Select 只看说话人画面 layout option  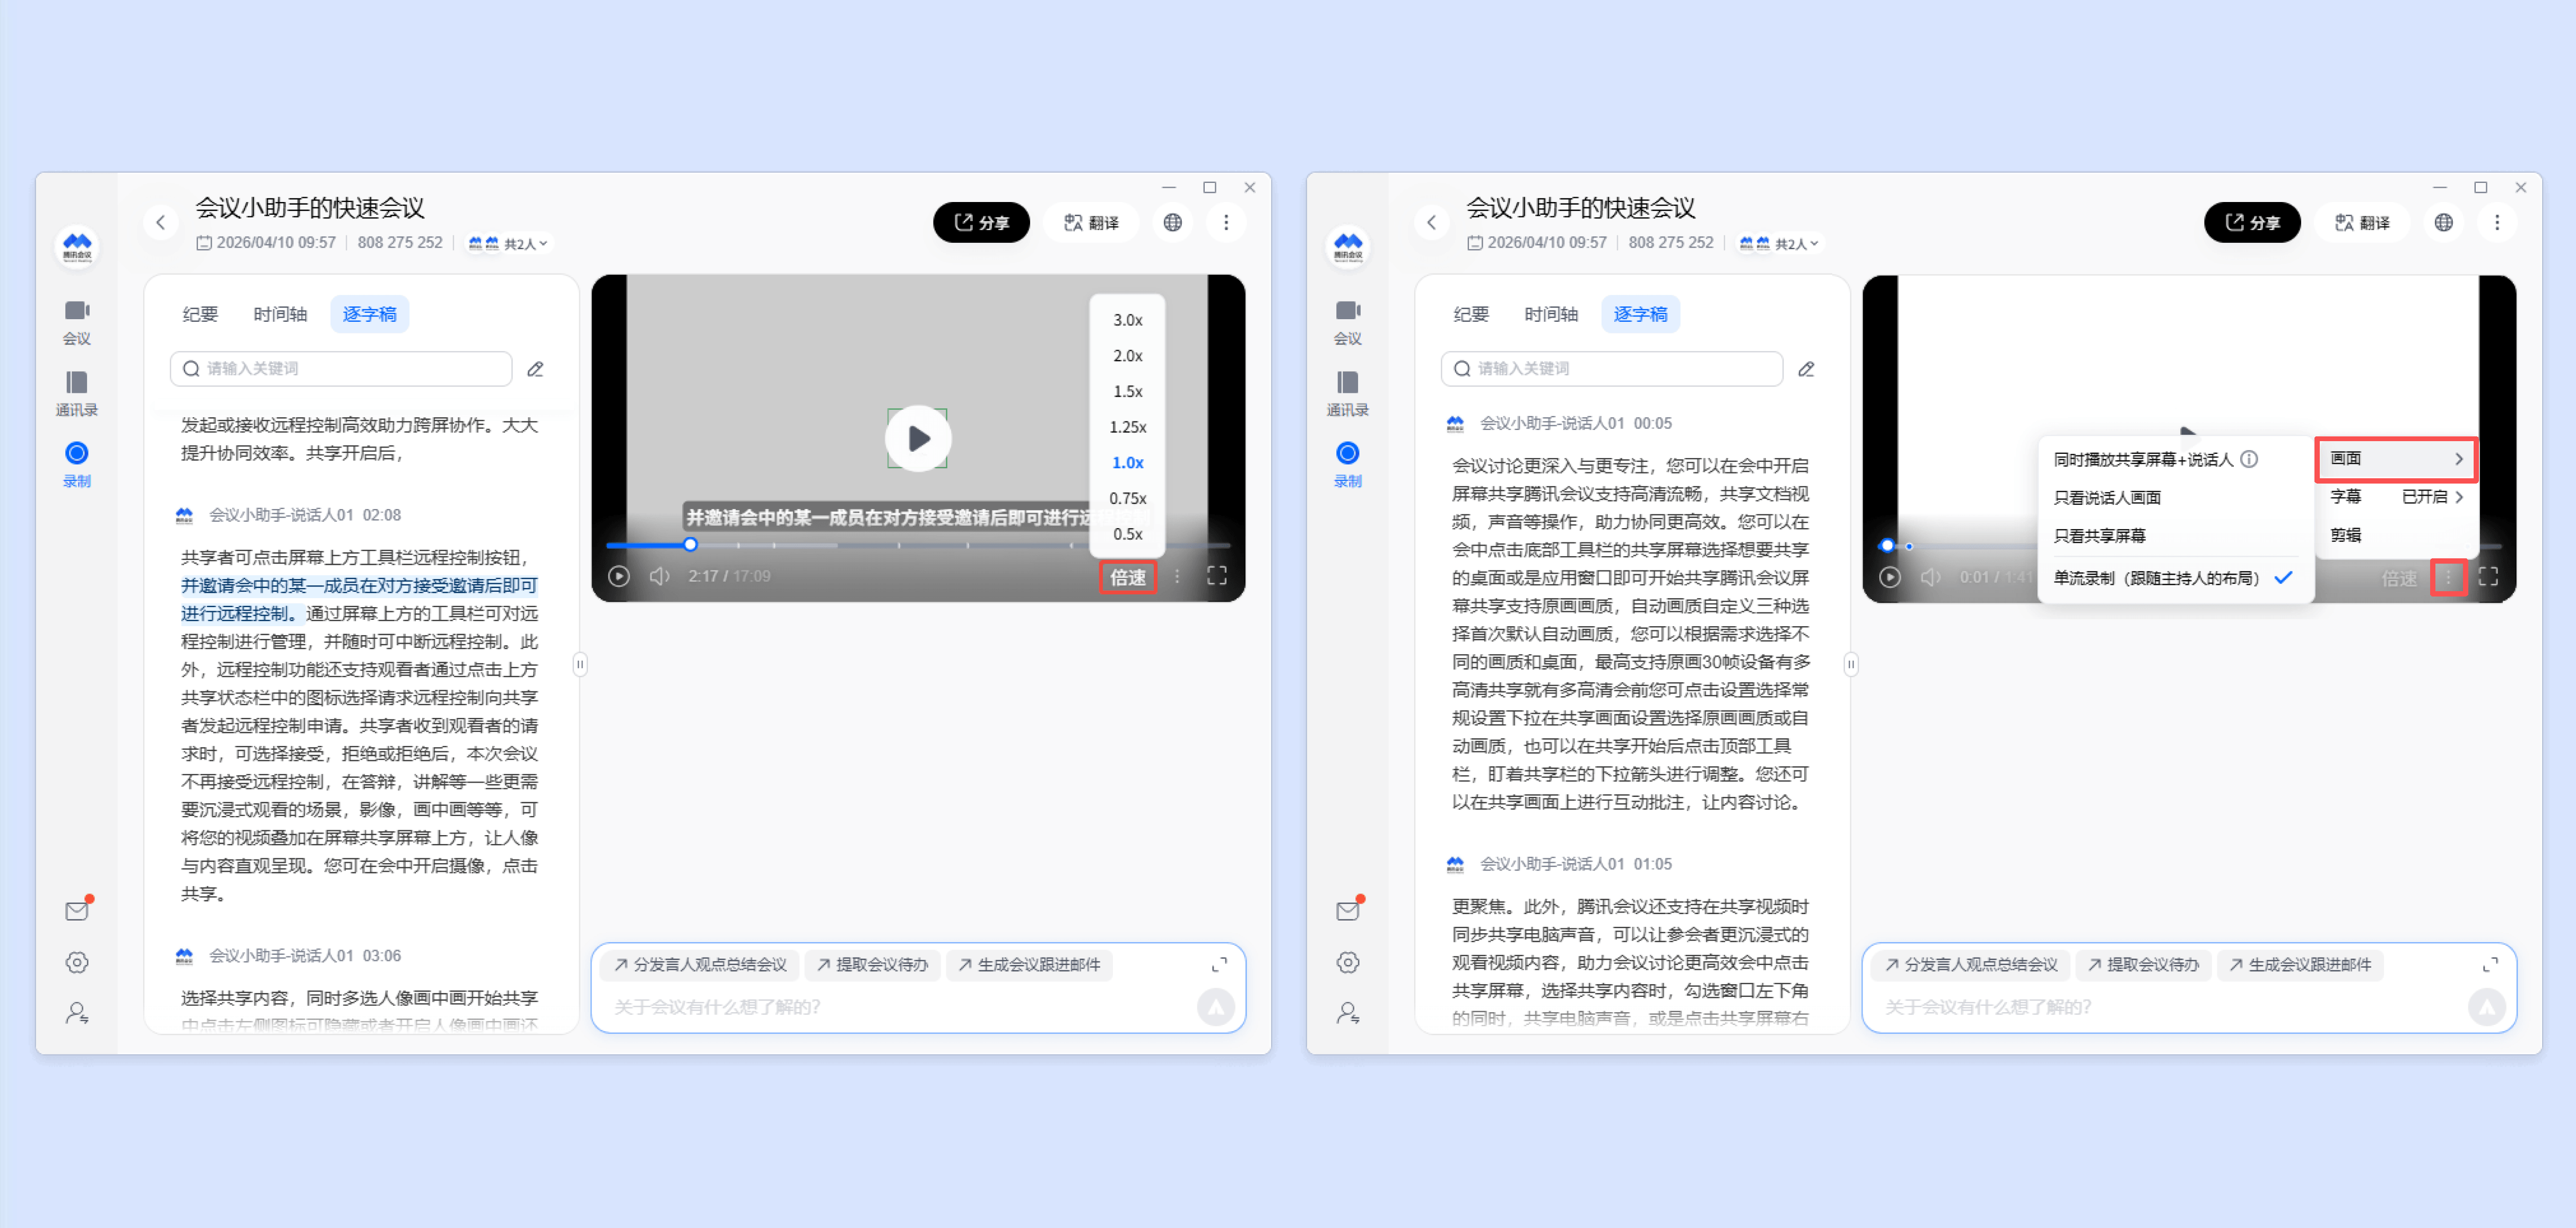tap(2107, 497)
